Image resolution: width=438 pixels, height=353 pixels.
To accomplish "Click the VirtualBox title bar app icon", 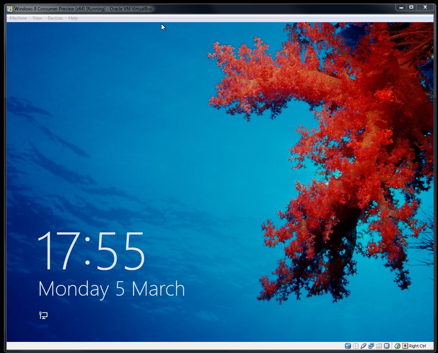I will pos(10,9).
